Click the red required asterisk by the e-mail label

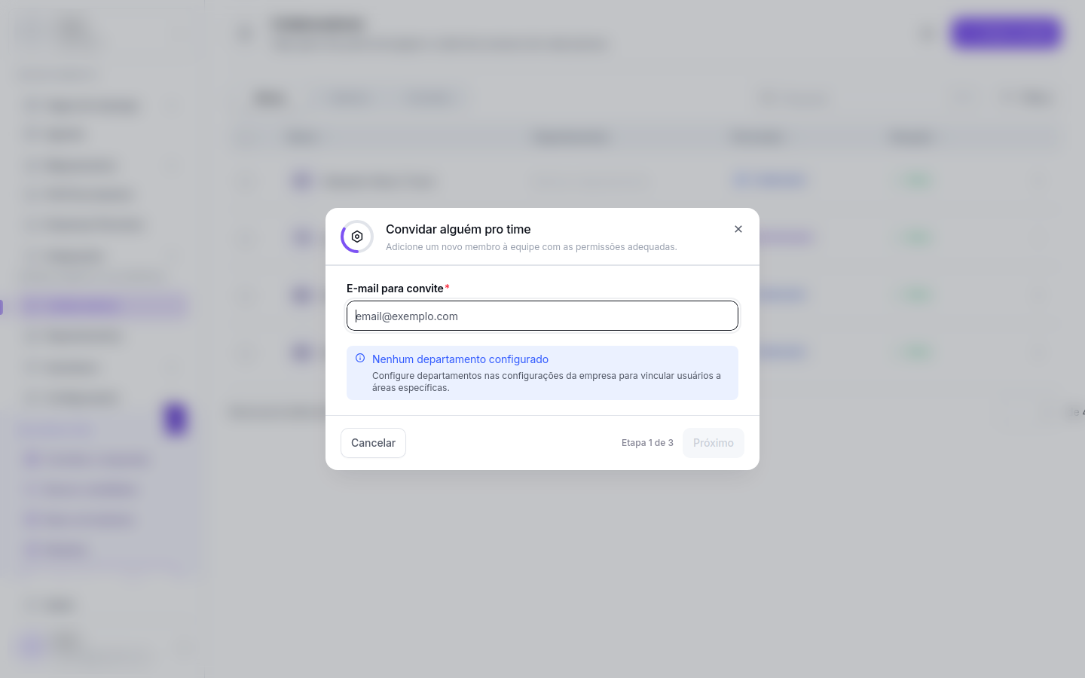[447, 288]
